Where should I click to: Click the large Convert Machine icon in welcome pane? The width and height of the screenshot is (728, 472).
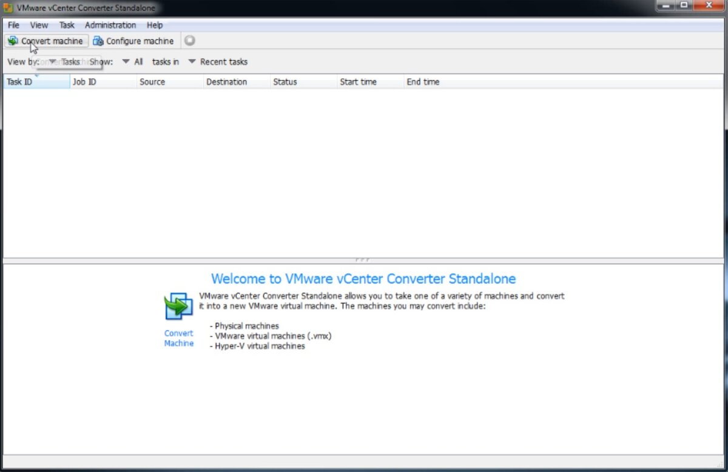pos(179,305)
